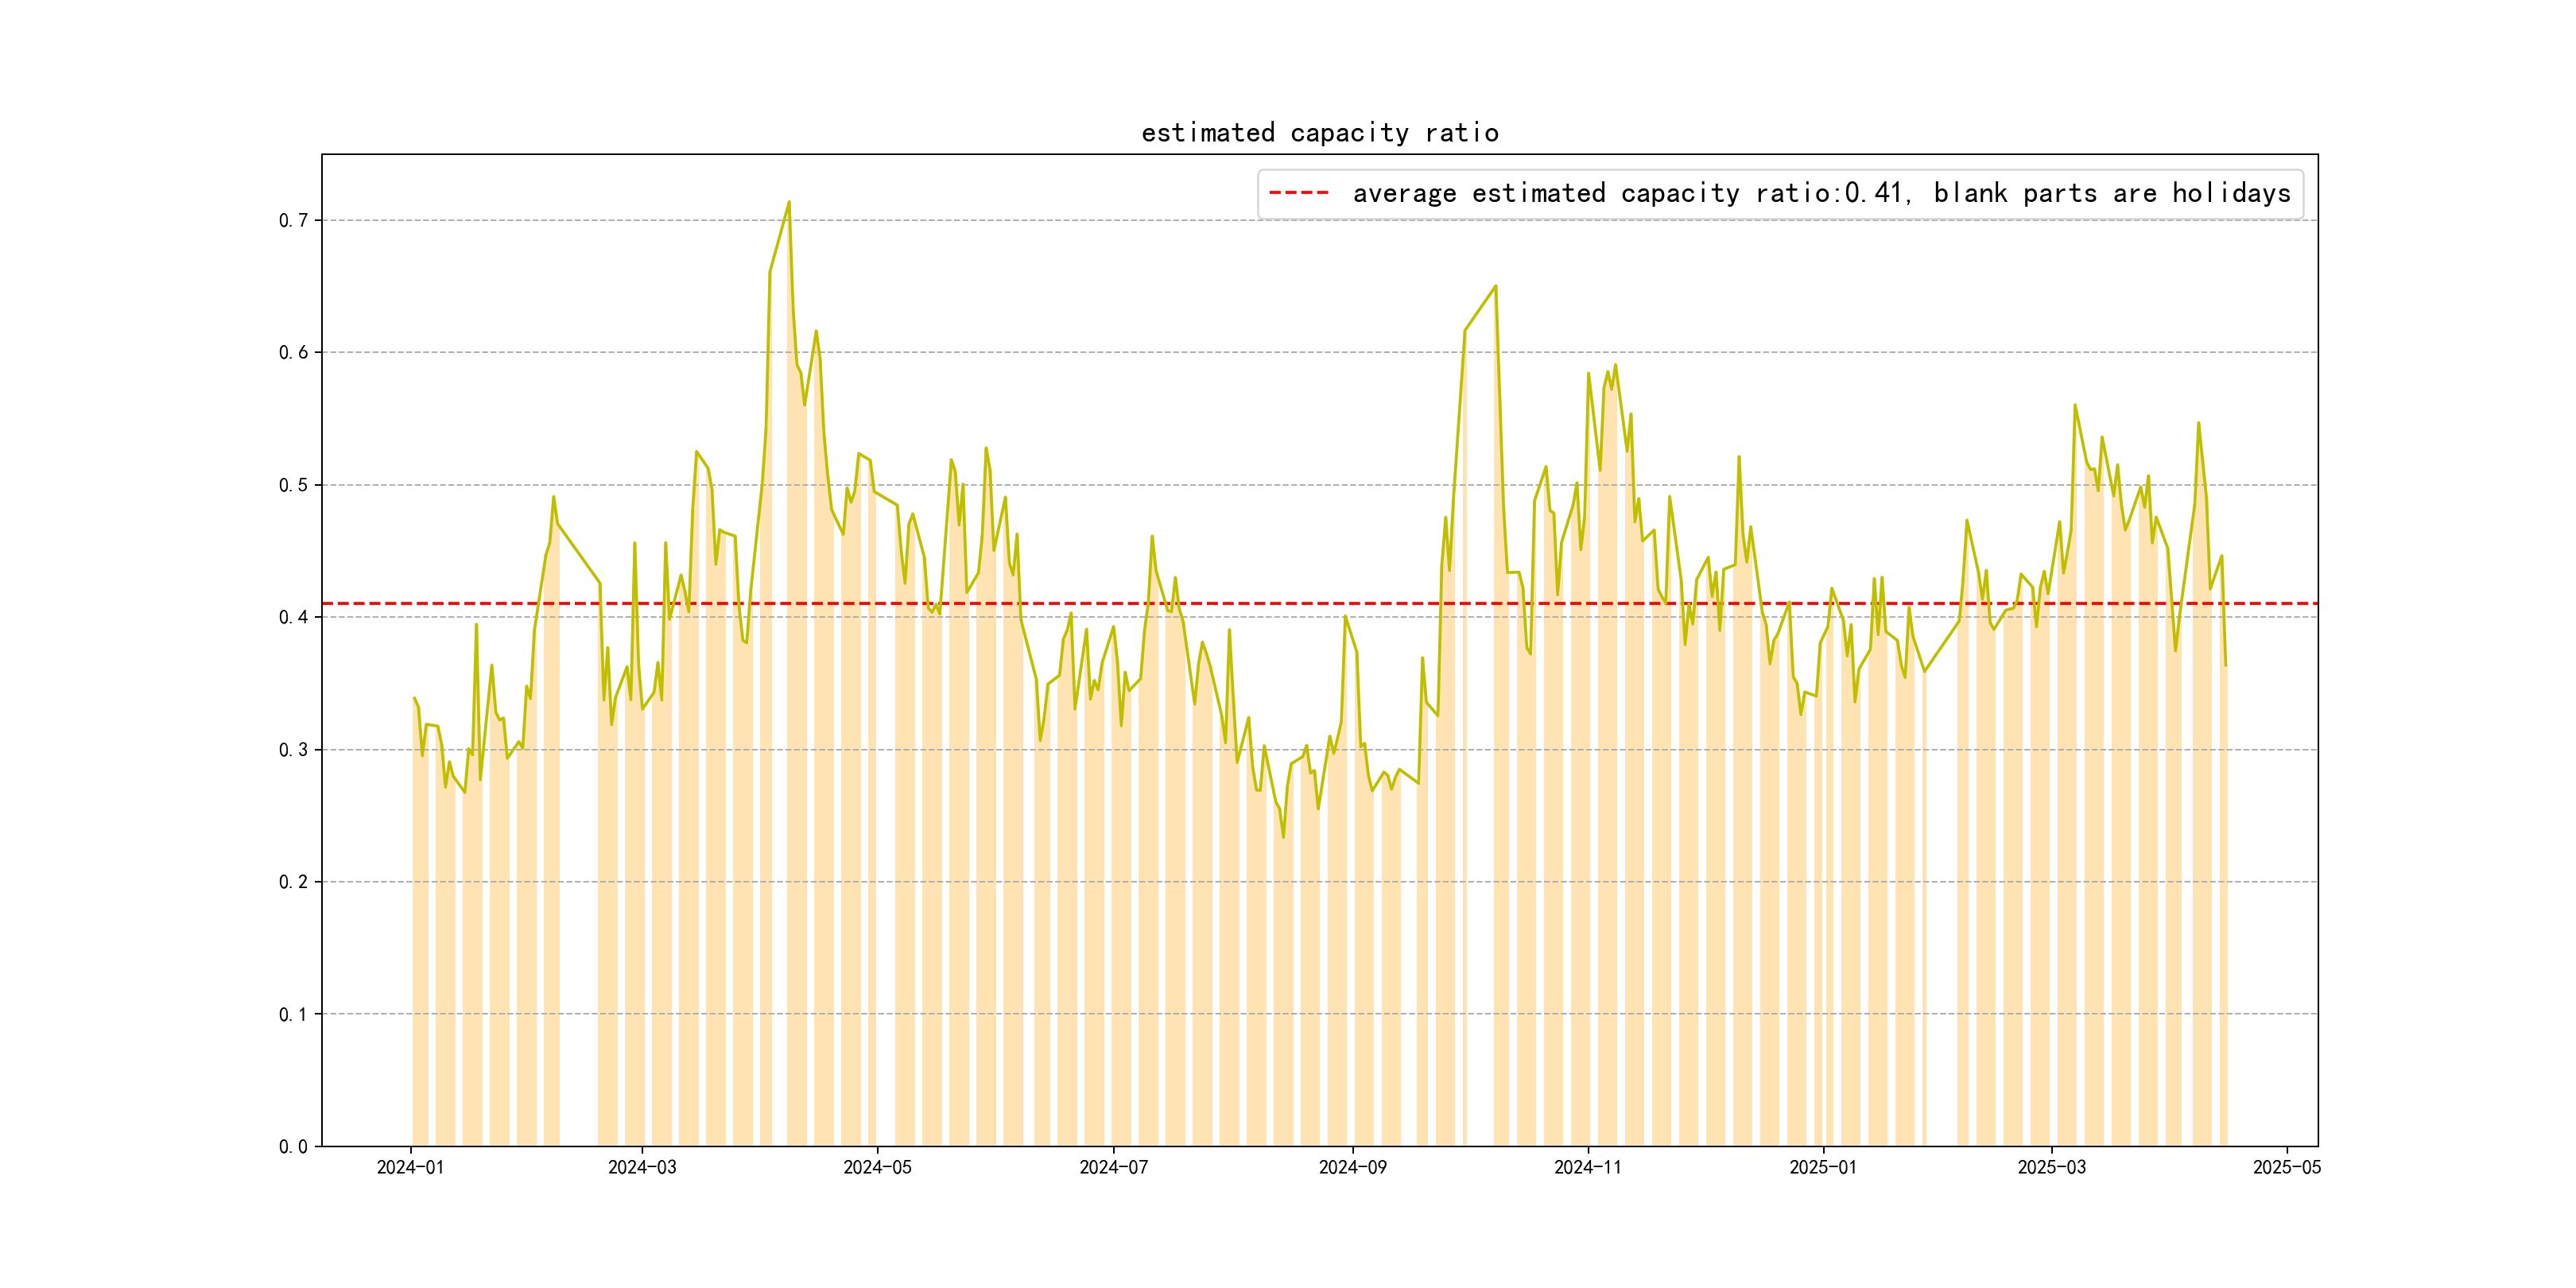
Task: Click the legend's red dashed line sample
Action: 1298,193
